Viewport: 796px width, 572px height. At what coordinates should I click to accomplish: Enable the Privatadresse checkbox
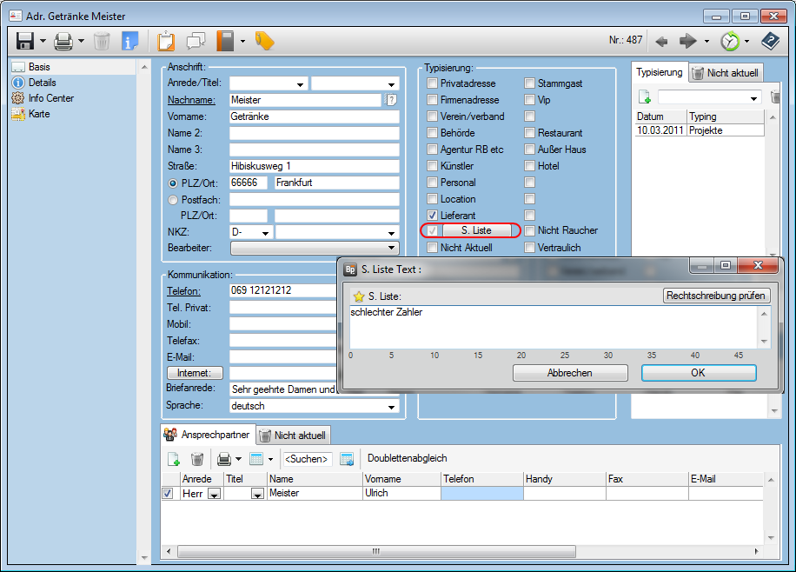point(433,83)
